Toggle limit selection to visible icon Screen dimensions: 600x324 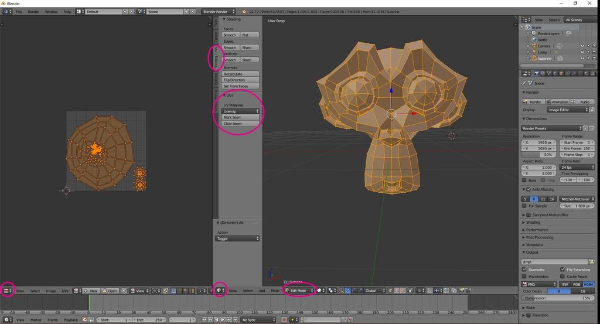pos(410,291)
